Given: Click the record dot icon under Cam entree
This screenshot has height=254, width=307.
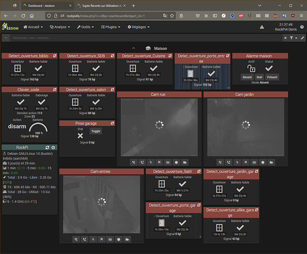Looking at the screenshot, I should 119,239.
